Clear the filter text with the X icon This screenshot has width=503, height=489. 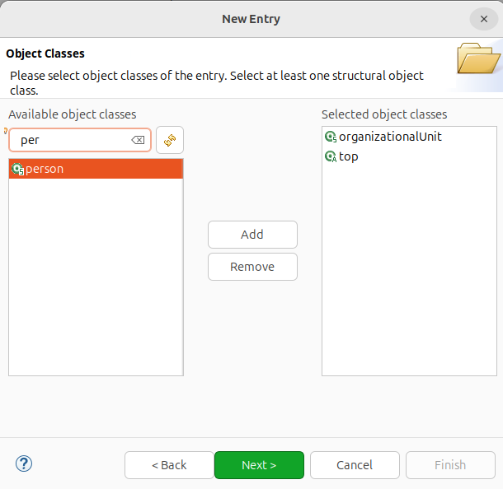click(x=138, y=141)
